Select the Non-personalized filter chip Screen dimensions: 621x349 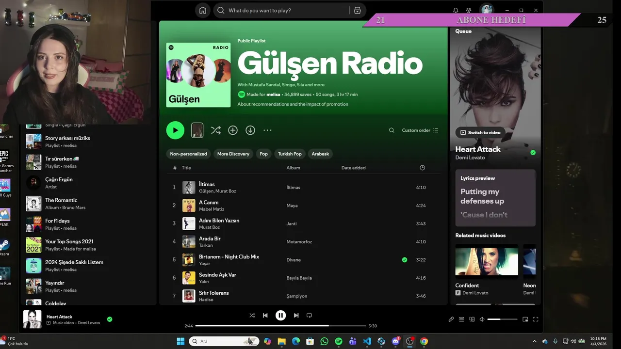[x=189, y=154]
